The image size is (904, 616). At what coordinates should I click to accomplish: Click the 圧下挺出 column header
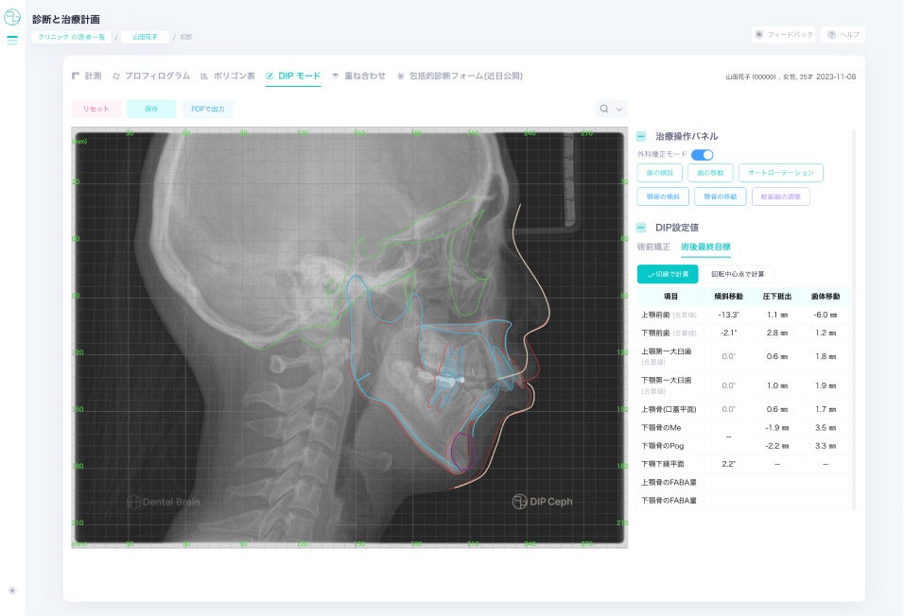pyautogui.click(x=777, y=296)
